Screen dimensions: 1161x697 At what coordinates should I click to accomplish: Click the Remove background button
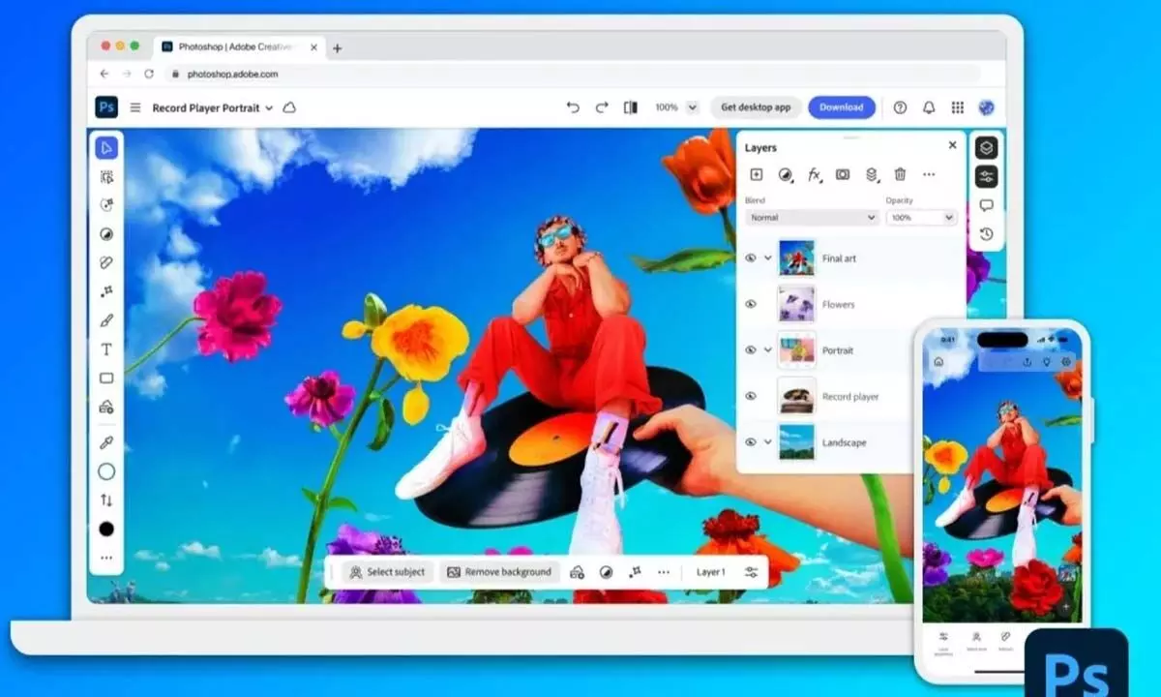point(500,571)
